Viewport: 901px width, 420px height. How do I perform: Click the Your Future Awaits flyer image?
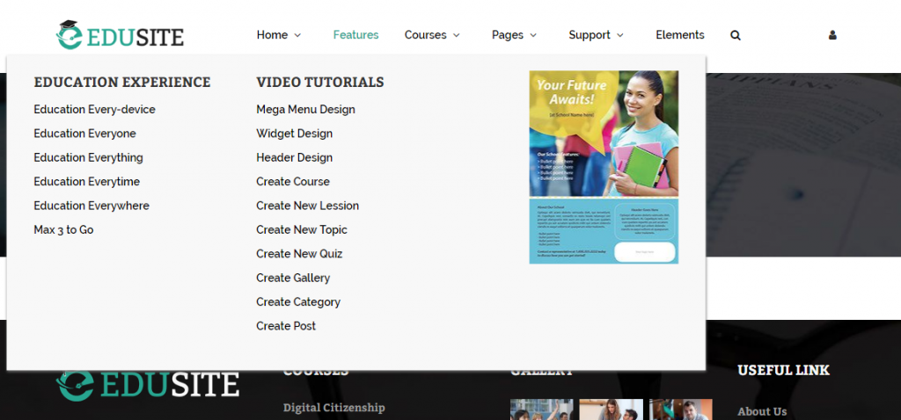[604, 167]
